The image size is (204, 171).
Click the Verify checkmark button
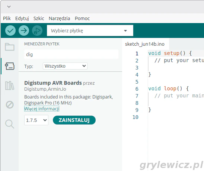10,30
